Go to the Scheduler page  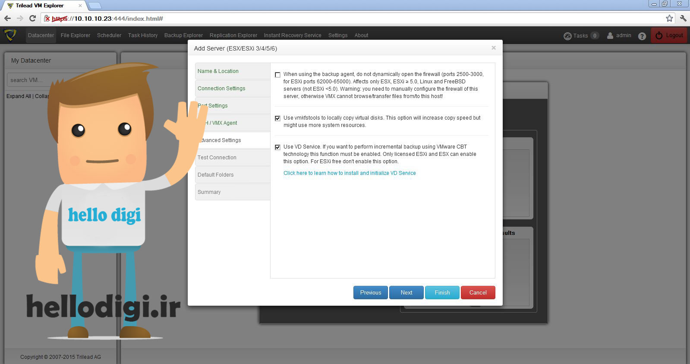pos(109,35)
